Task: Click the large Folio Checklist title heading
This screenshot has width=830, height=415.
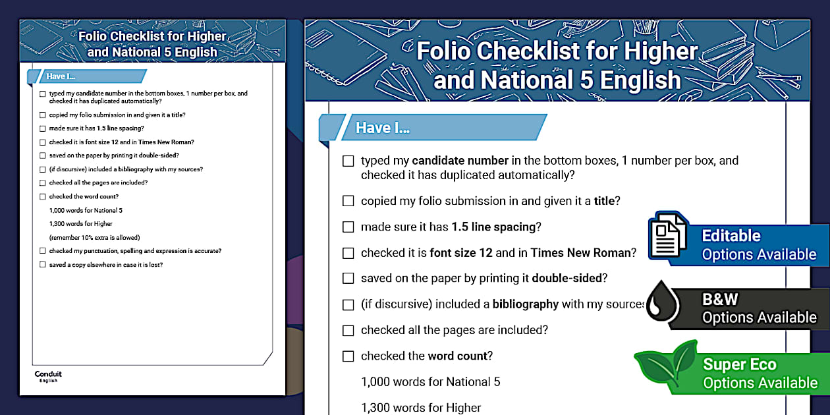Action: pyautogui.click(x=557, y=65)
